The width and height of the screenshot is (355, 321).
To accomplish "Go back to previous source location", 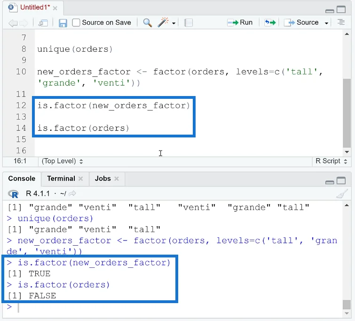I will coord(13,23).
